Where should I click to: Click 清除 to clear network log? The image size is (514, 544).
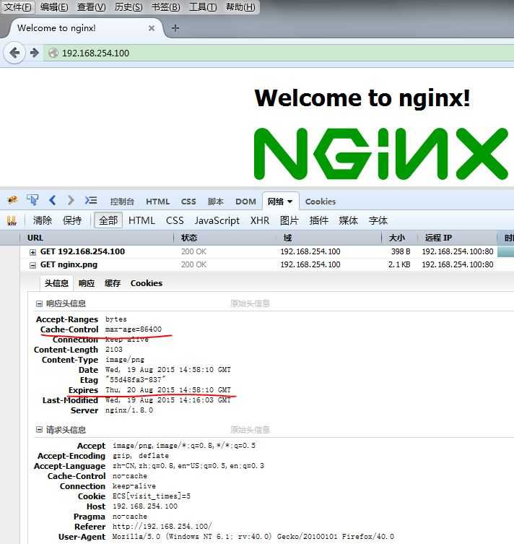tap(43, 220)
